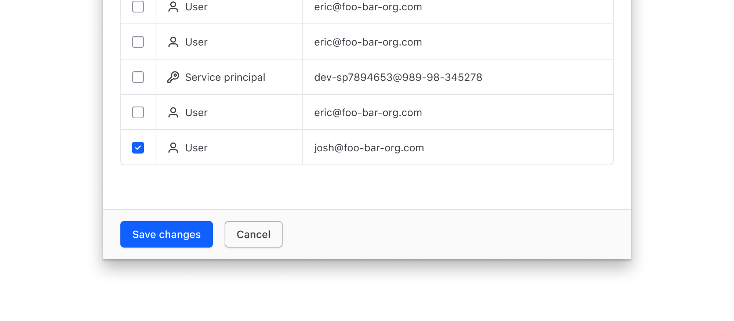Click eric's email in row below Service principal

click(368, 112)
